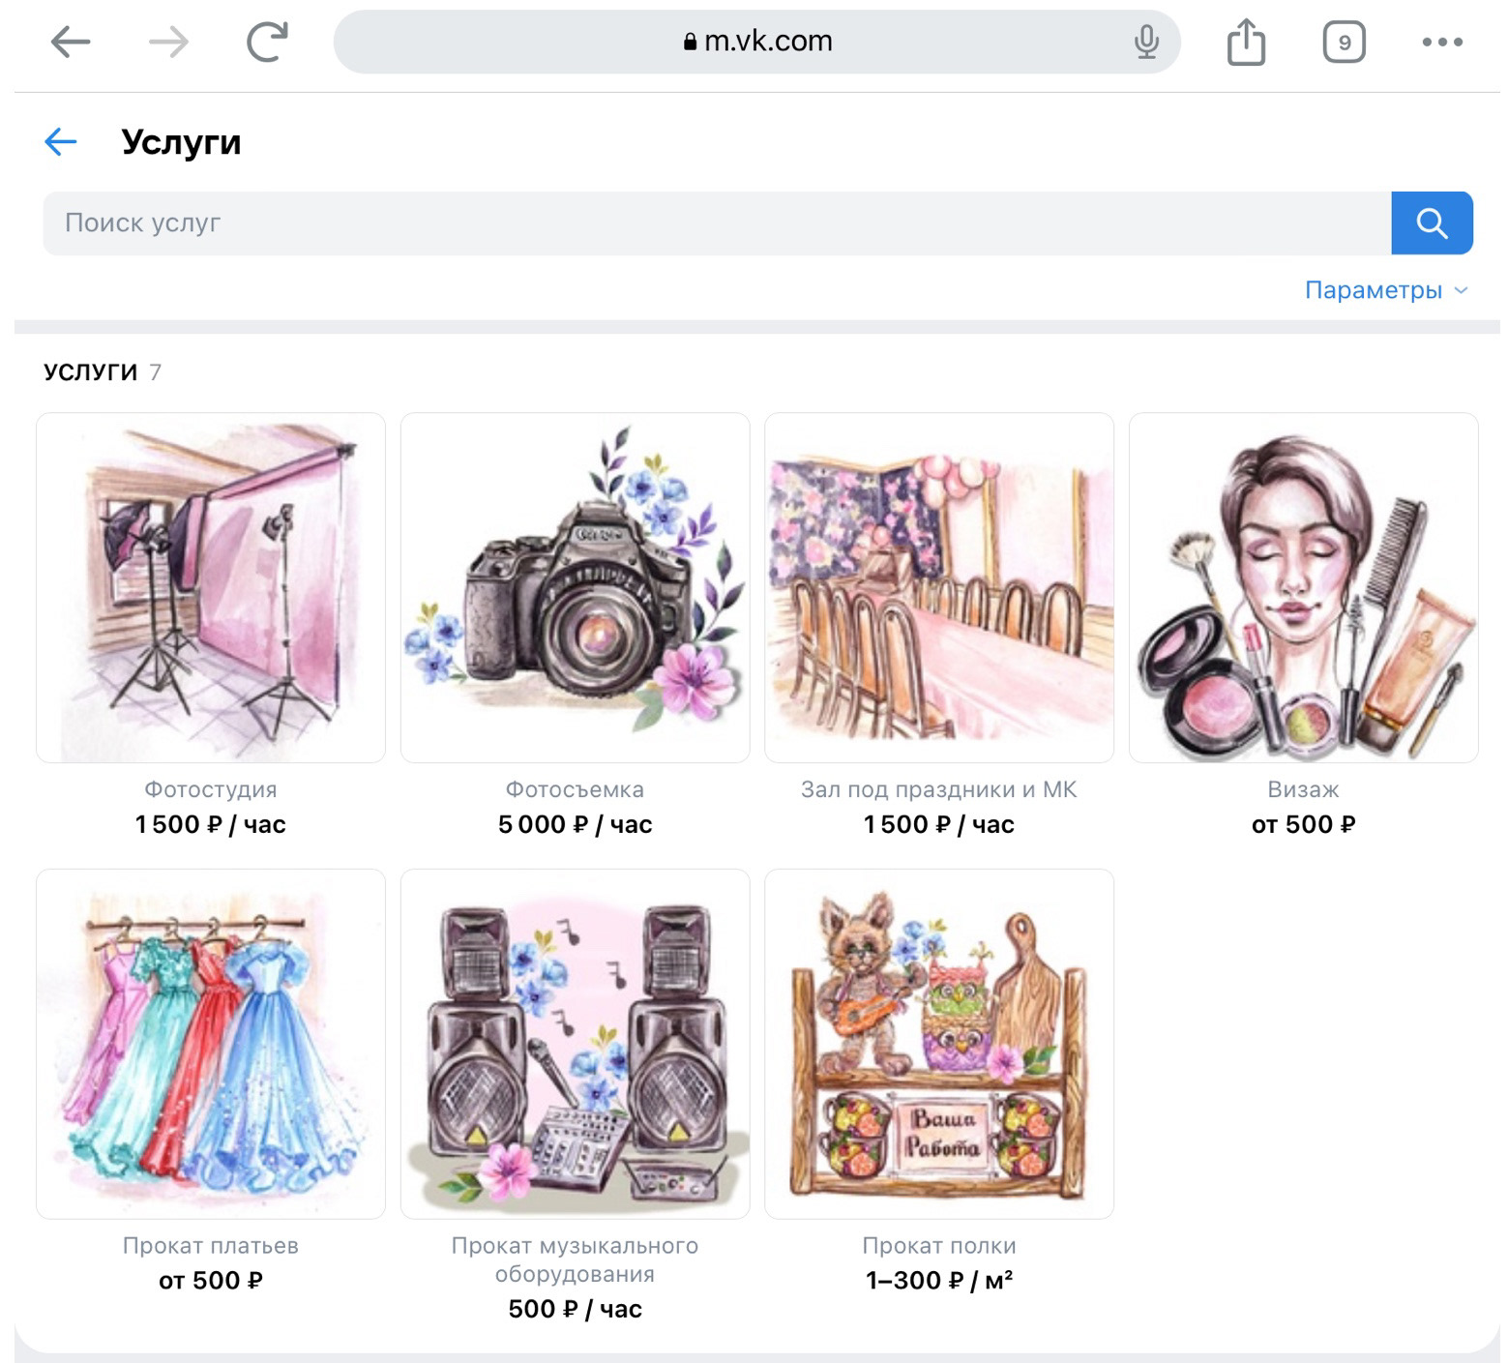Open the share sheet icon
This screenshot has height=1363, width=1508.
(1246, 42)
